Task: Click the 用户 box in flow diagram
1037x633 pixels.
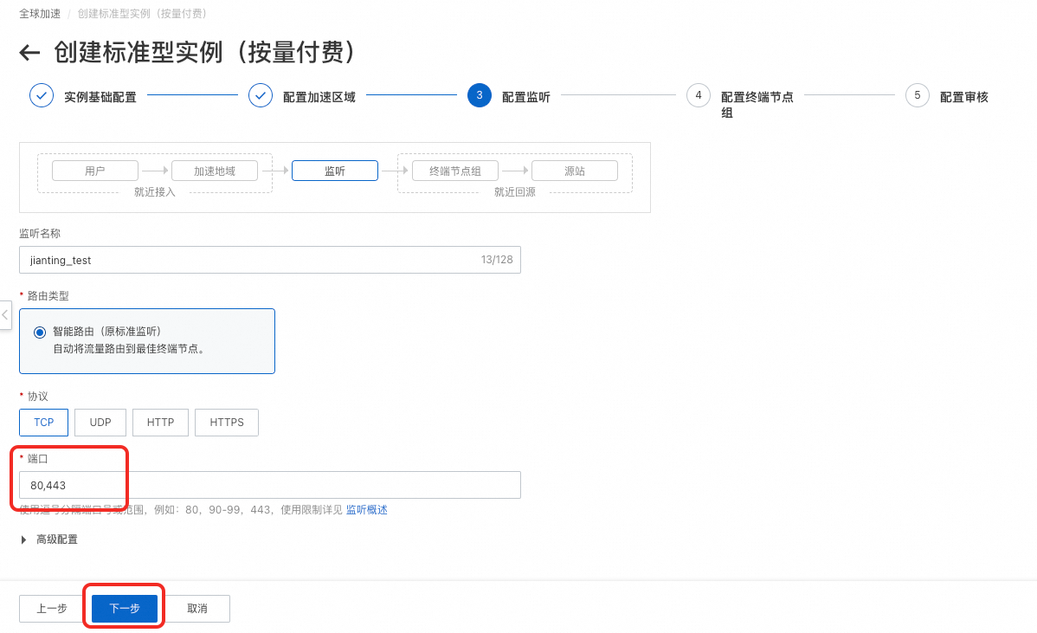Action: (95, 171)
